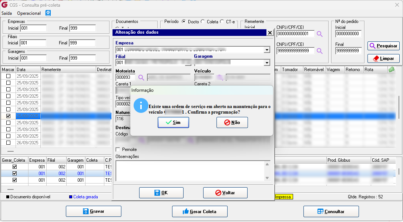This screenshot has width=403, height=222.
Task: Click magnifier next to CNPJ 00000000000001
Action: pos(319,34)
